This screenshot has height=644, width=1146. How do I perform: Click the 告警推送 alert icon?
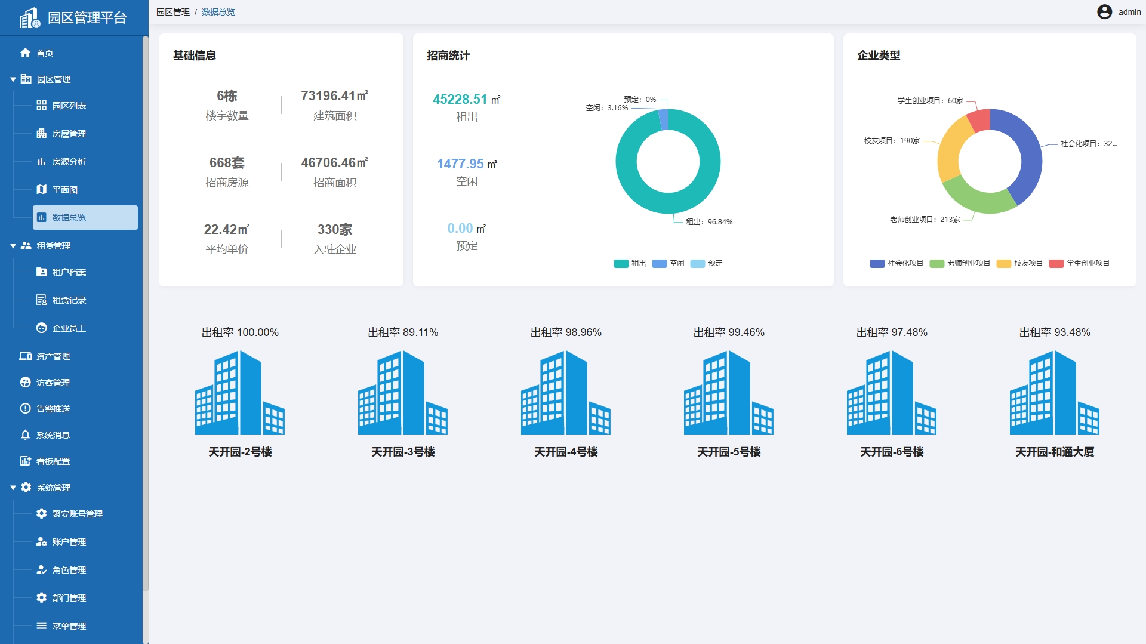coord(25,409)
